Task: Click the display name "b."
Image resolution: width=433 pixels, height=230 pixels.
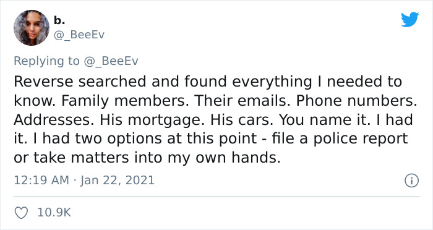Action: pos(59,20)
